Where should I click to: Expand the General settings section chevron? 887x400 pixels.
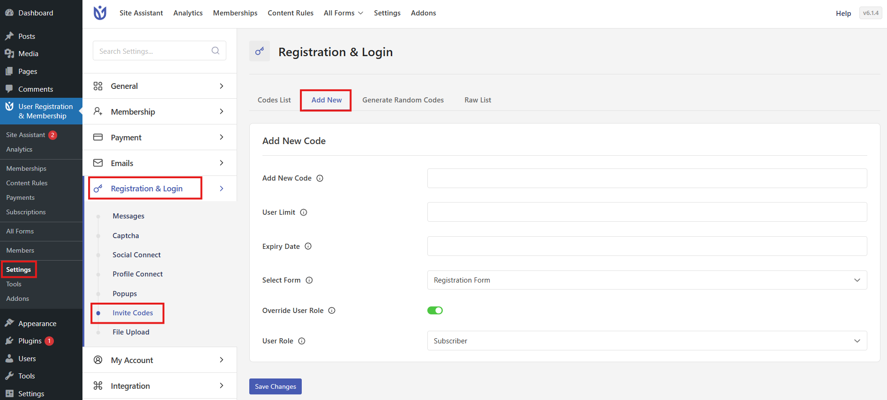[x=222, y=86]
